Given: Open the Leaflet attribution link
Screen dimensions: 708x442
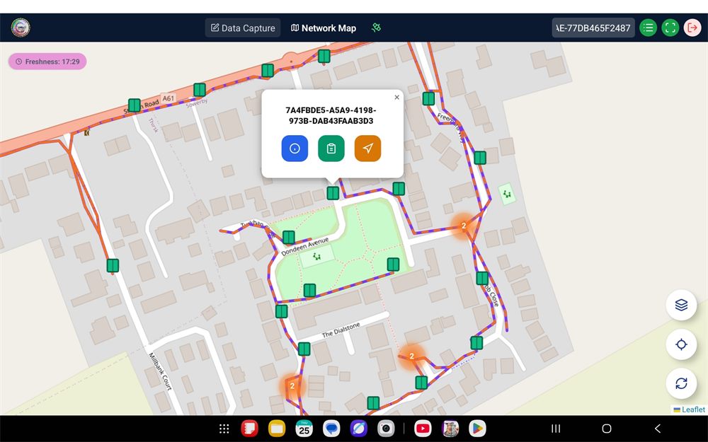Looking at the screenshot, I should click(x=689, y=409).
